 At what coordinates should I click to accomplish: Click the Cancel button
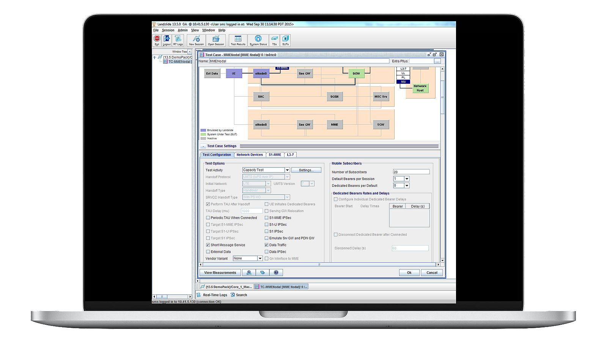432,273
